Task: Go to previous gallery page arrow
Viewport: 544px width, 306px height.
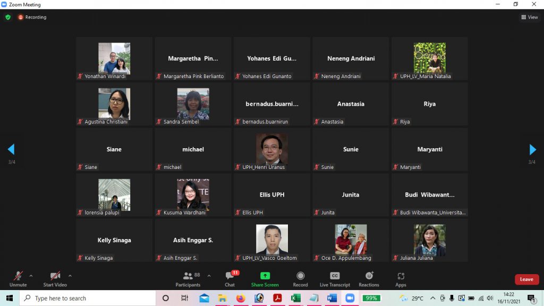Action: [11, 149]
